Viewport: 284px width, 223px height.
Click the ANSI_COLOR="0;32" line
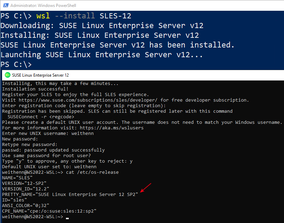pos(26,206)
